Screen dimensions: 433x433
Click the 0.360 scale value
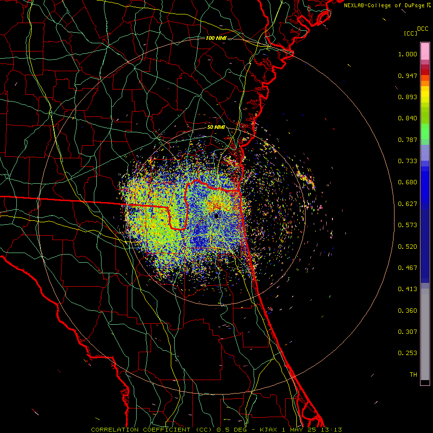coord(408,311)
